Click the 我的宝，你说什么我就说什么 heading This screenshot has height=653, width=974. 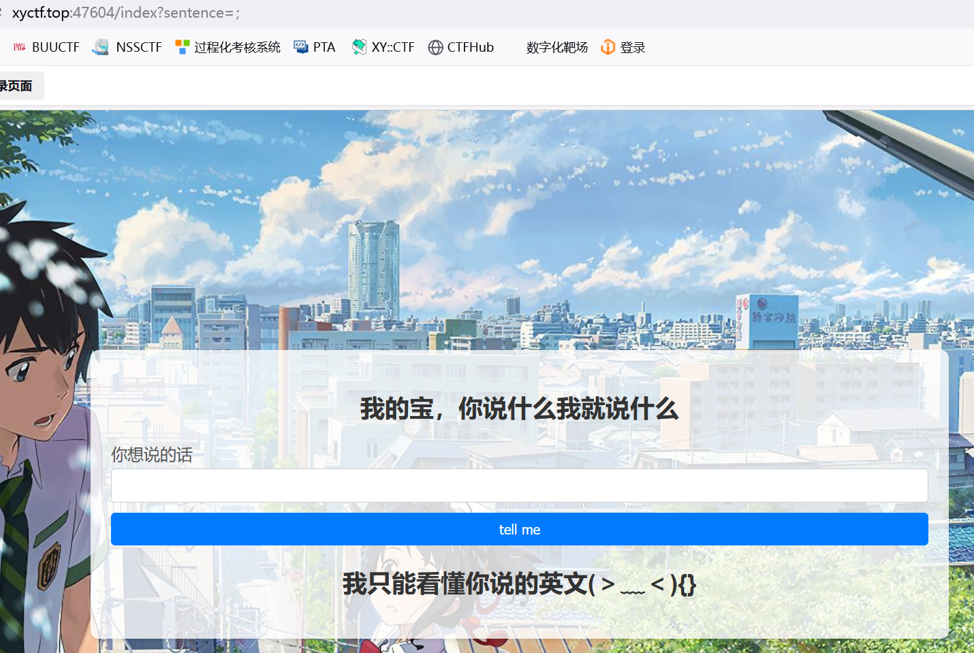pos(519,409)
